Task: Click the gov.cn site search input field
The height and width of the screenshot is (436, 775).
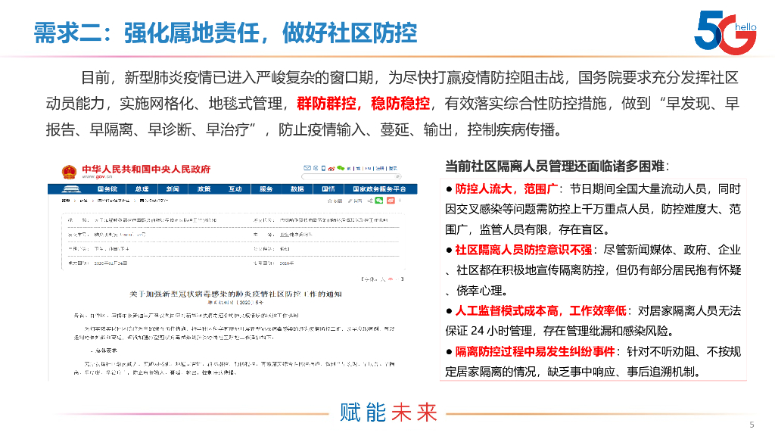Action: click(351, 176)
